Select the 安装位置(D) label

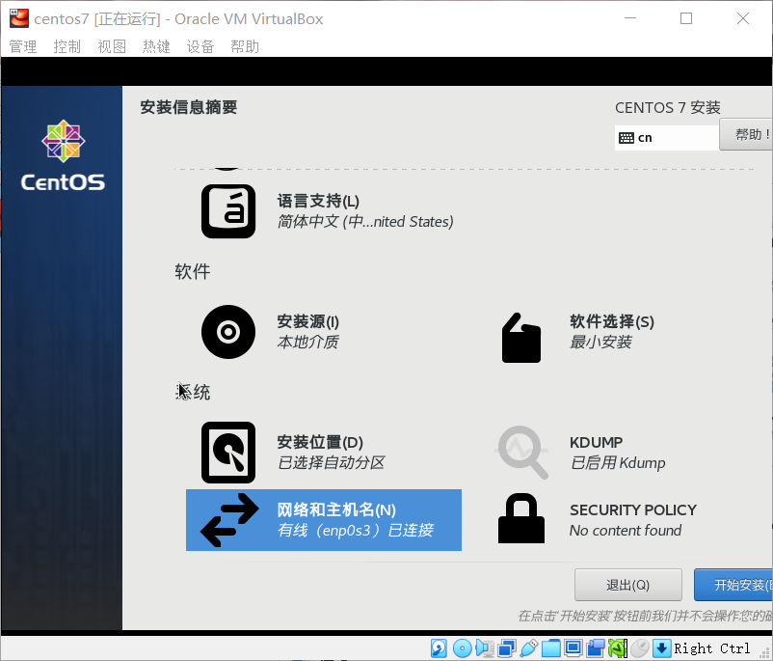point(320,442)
